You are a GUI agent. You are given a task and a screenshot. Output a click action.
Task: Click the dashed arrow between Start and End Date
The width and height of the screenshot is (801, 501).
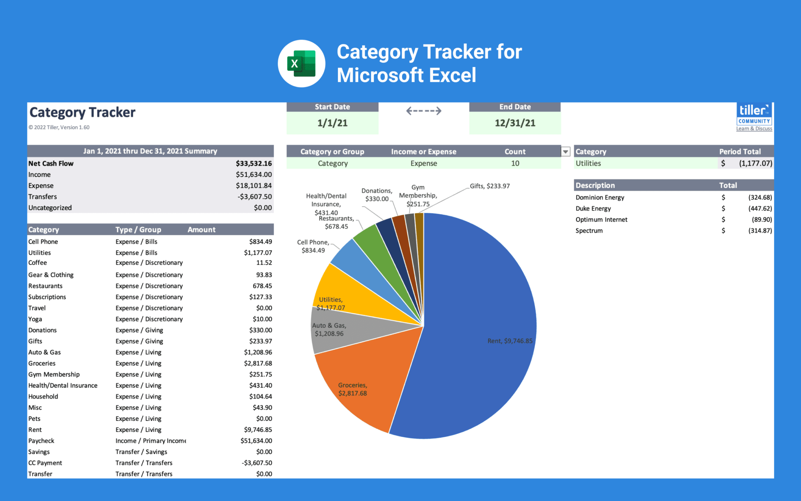[x=424, y=111]
